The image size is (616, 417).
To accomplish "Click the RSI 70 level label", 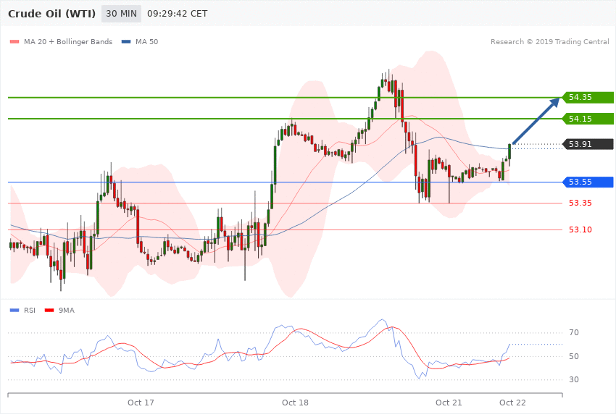I will coord(573,332).
